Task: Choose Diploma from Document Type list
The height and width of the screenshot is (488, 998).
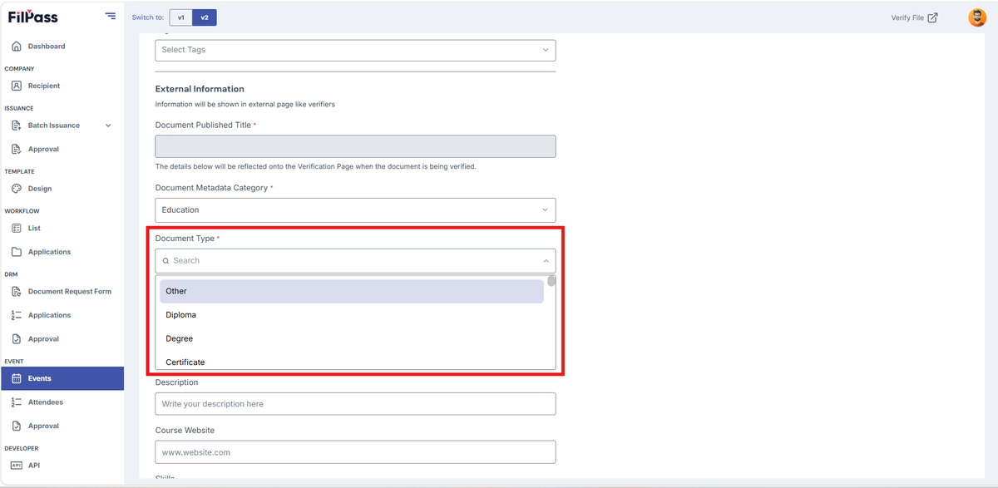Action: pos(352,315)
